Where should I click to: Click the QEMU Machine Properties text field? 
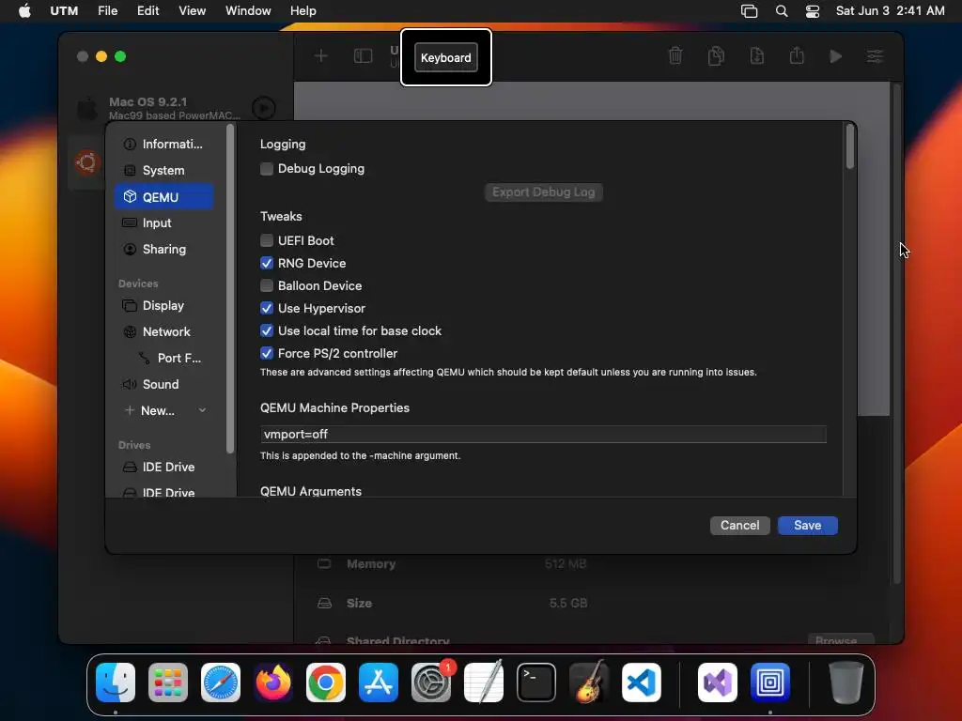pos(543,434)
